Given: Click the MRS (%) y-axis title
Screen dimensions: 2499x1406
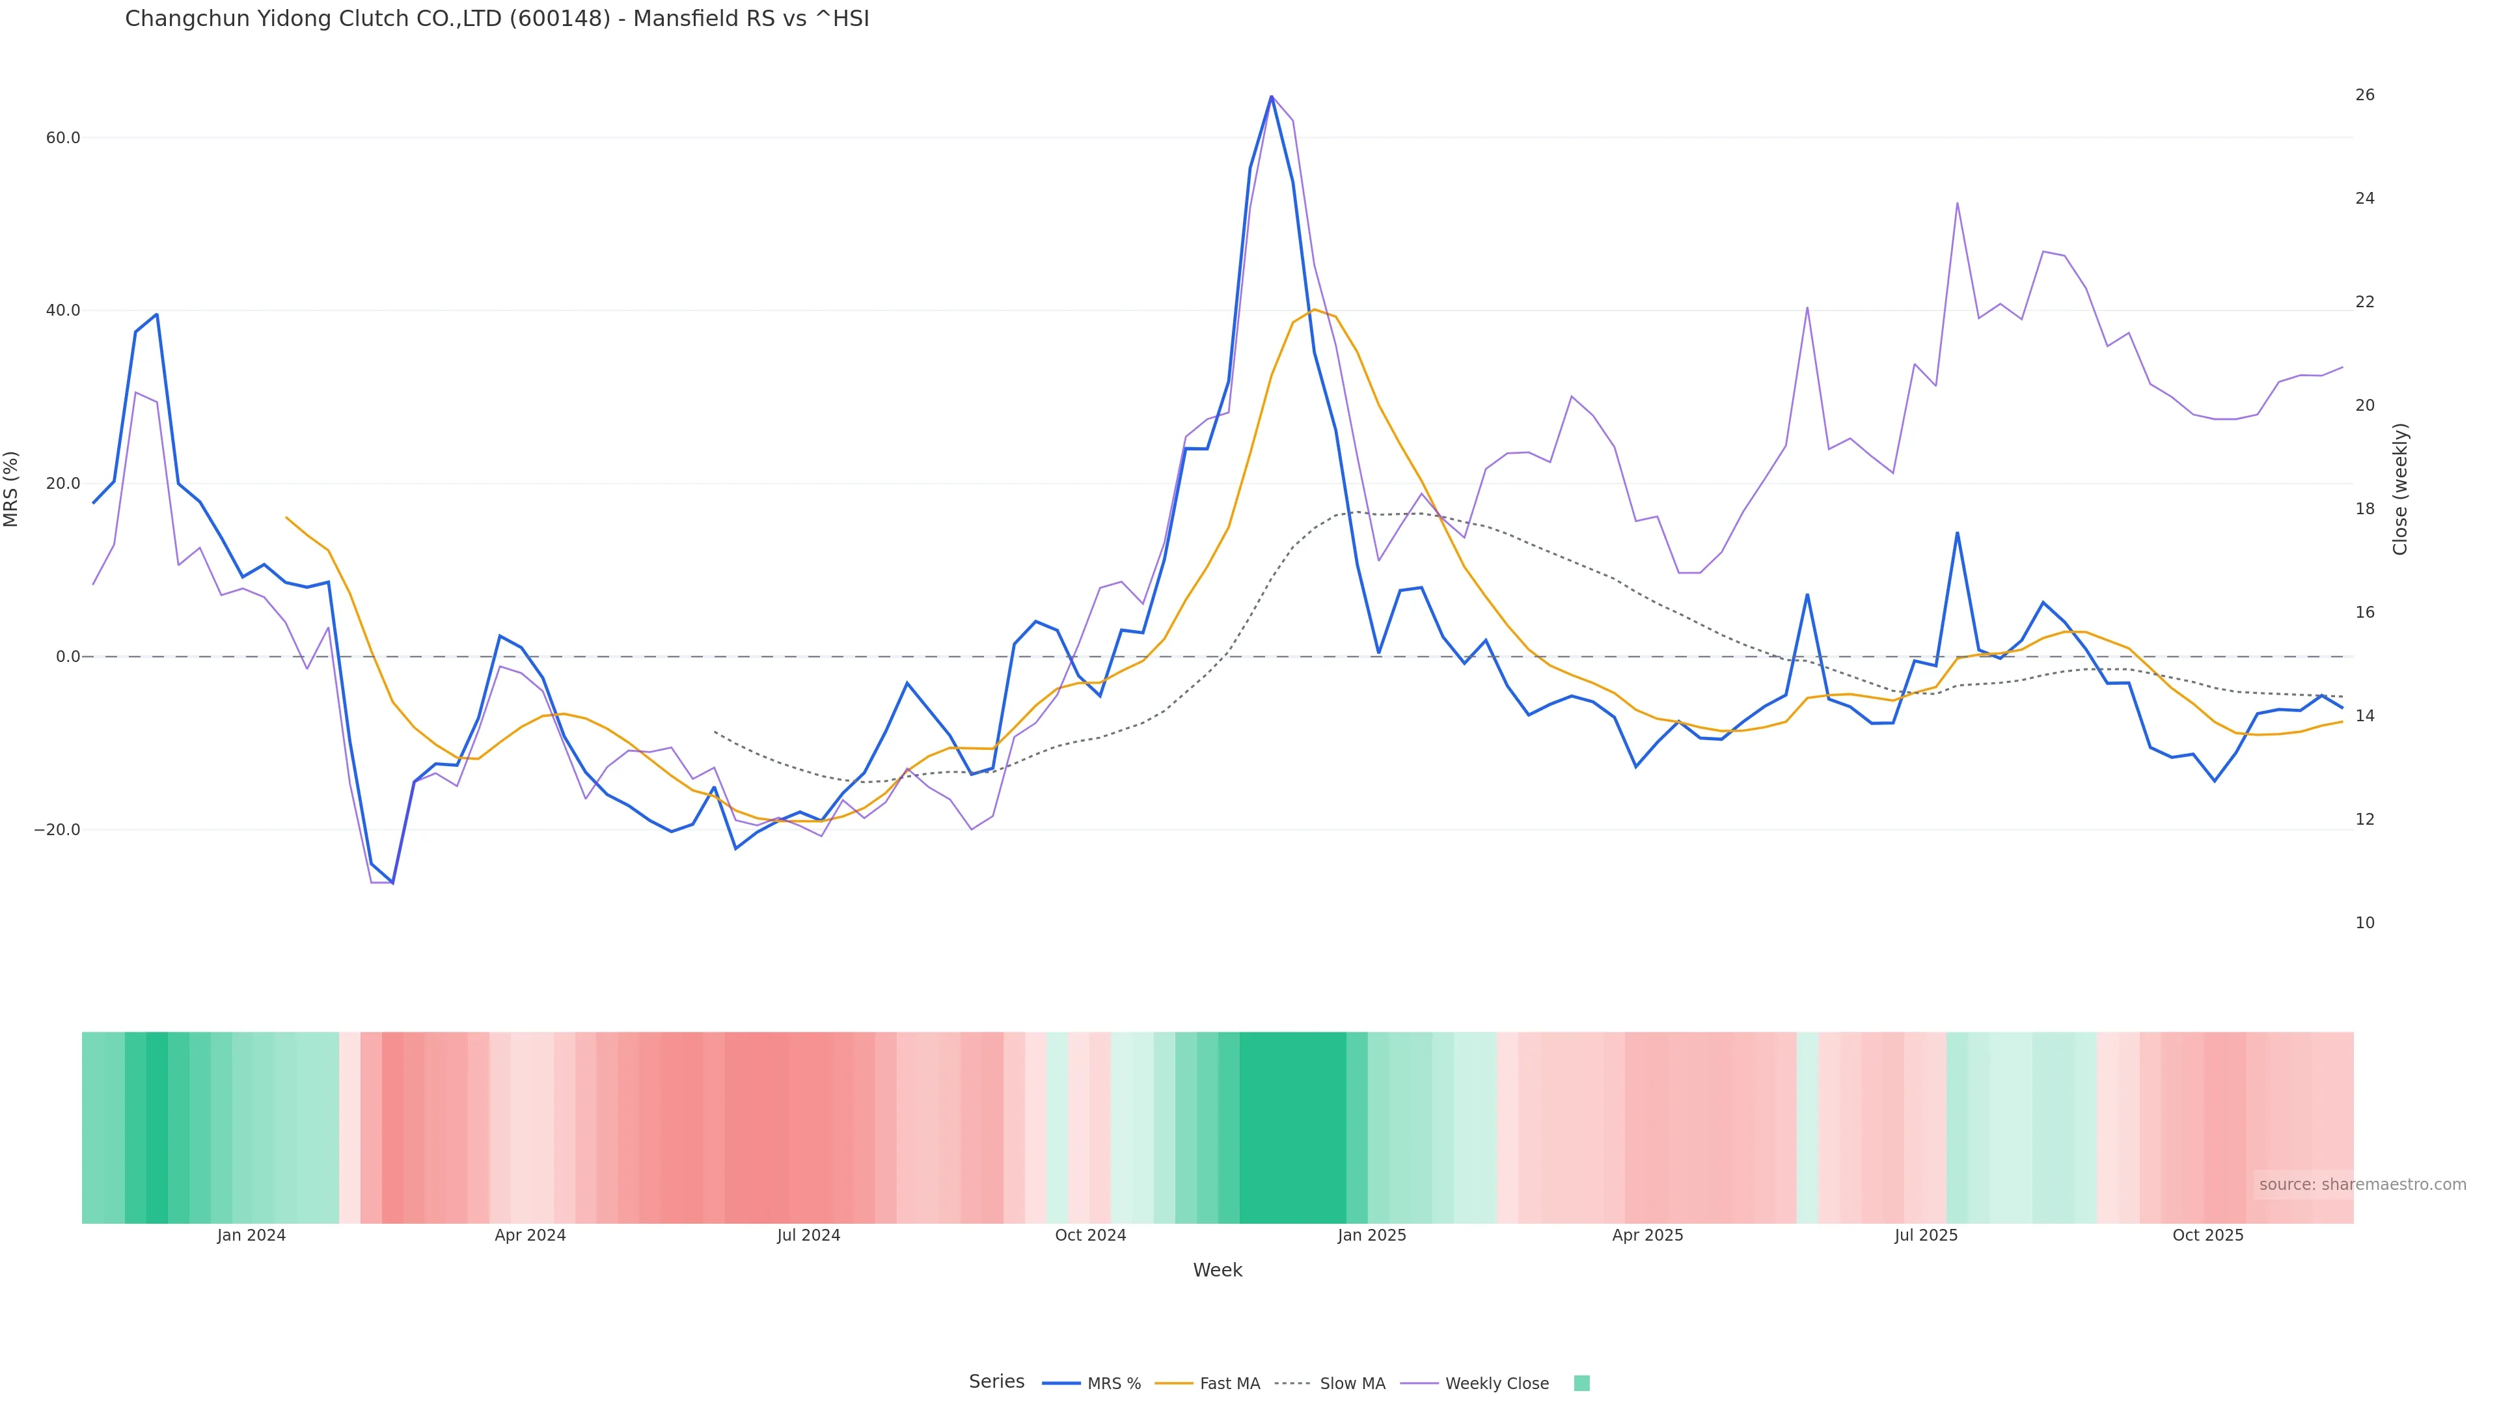Looking at the screenshot, I should point(12,489).
